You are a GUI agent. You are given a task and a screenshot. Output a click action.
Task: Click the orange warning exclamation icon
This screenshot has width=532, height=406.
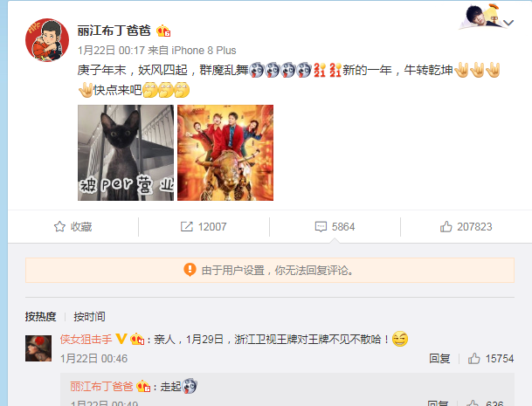(x=190, y=270)
